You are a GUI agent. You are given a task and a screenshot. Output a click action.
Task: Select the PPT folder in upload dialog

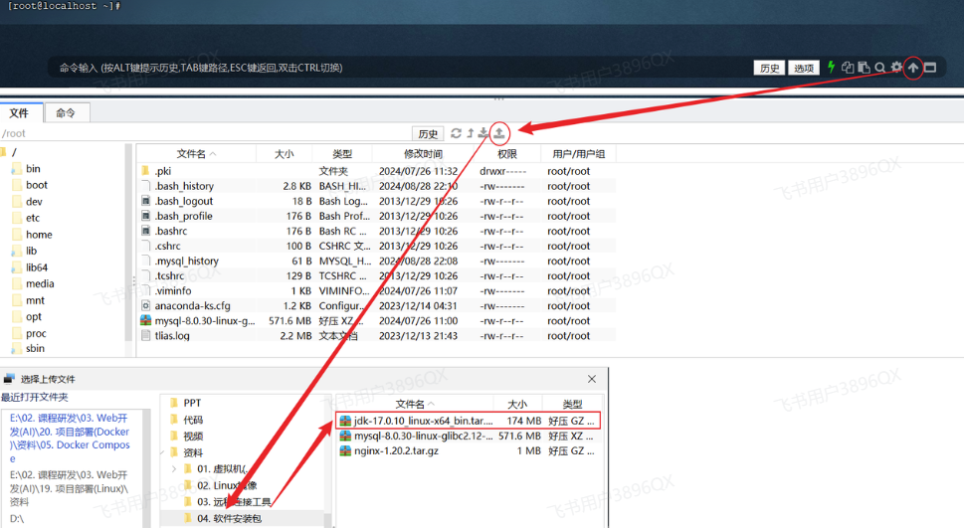coord(192,403)
